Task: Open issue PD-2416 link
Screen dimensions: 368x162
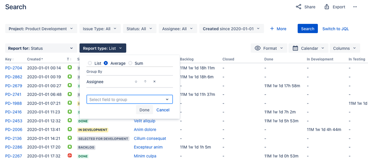Action: [x=13, y=112]
